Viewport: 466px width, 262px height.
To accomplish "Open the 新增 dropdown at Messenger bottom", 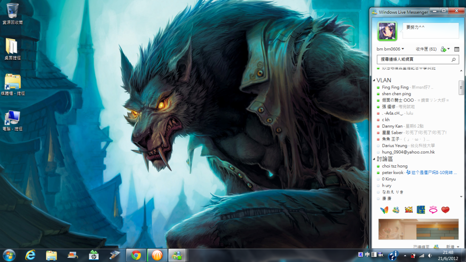I will pos(452,246).
